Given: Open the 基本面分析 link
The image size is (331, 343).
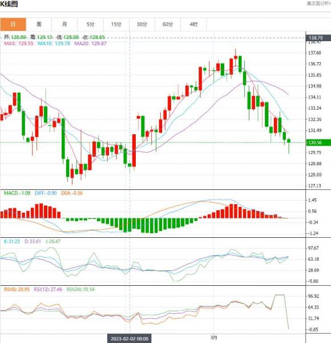Looking at the screenshot, I should (319, 3).
